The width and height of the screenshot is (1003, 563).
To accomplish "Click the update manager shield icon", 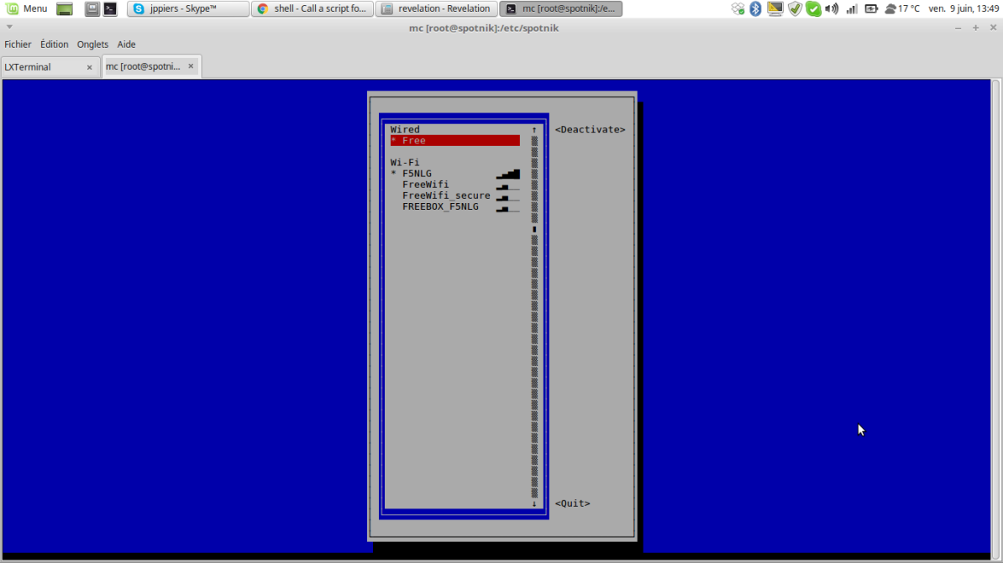I will pos(795,8).
